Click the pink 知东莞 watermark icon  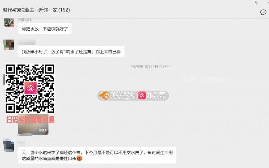coord(142,96)
